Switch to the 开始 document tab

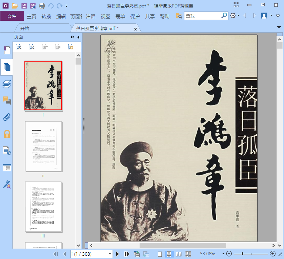point(25,29)
